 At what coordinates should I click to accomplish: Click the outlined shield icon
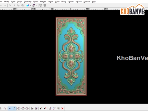click(x=41, y=5)
